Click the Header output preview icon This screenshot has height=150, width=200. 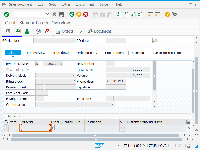19,31
